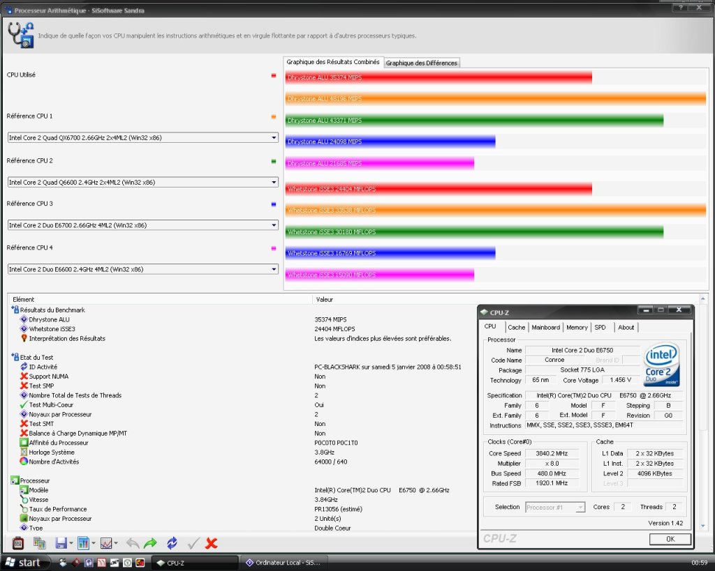
Task: Open the dropdown arrow next to bar chart icon
Action: pos(94,543)
